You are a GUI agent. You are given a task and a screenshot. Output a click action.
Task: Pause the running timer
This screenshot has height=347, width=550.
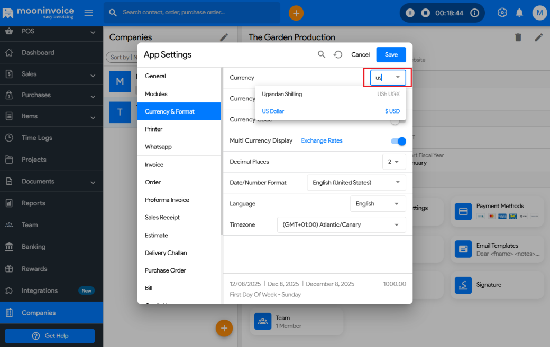click(410, 13)
